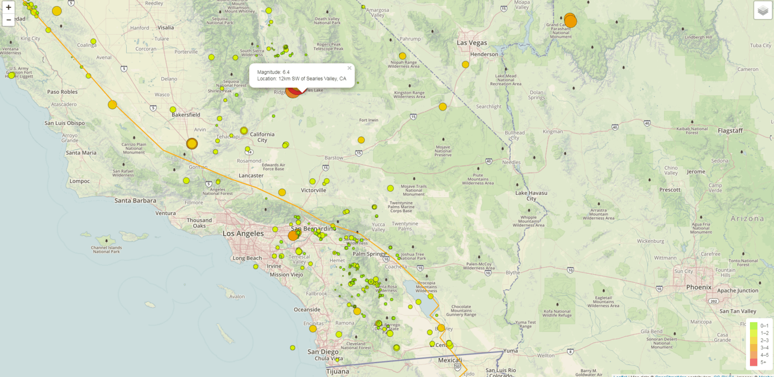Viewport: 774px width, 377px height.
Task: Open the orange quake marker southwest of San Bernardino
Action: click(293, 236)
